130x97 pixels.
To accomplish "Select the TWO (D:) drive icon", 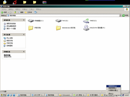I will (x=58, y=21).
